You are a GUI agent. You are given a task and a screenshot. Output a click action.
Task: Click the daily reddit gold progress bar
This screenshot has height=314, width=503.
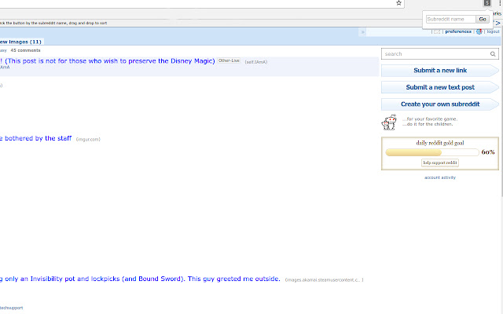pyautogui.click(x=432, y=152)
